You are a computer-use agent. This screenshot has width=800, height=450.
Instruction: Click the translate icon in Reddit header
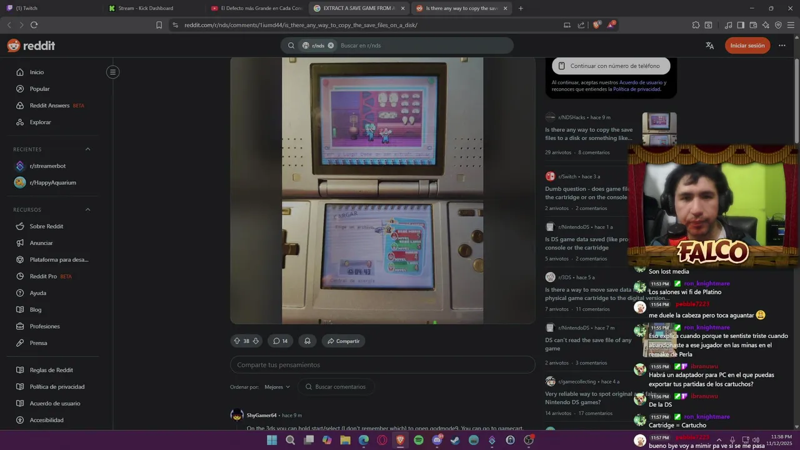709,46
